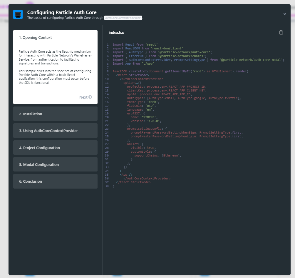This screenshot has width=295, height=278.
Task: Click the name: 'SIMPLE' line
Action: 144,117
